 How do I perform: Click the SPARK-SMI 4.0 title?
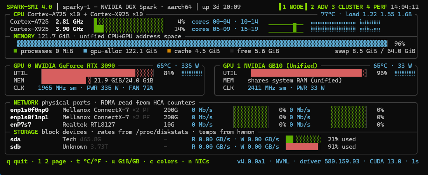[x=29, y=7]
